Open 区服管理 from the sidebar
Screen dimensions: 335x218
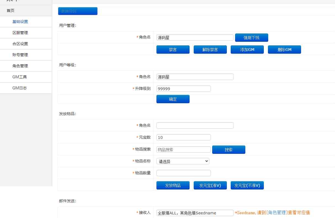click(x=20, y=32)
